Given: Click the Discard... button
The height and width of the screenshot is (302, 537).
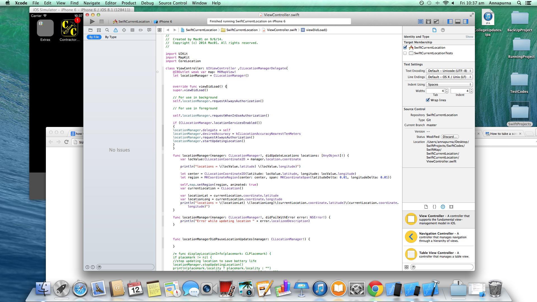Looking at the screenshot, I should tap(450, 137).
